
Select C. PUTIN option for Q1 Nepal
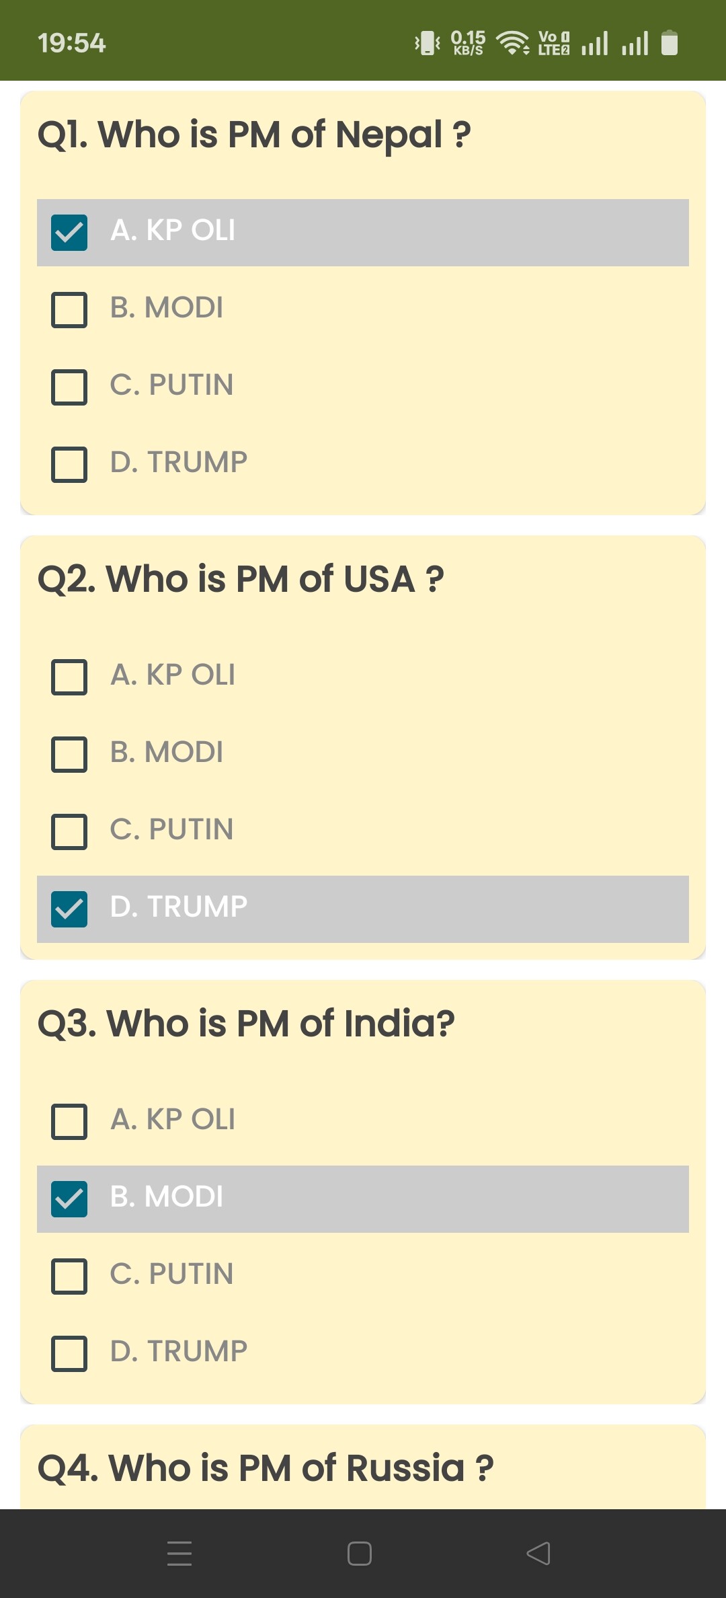pos(171,385)
